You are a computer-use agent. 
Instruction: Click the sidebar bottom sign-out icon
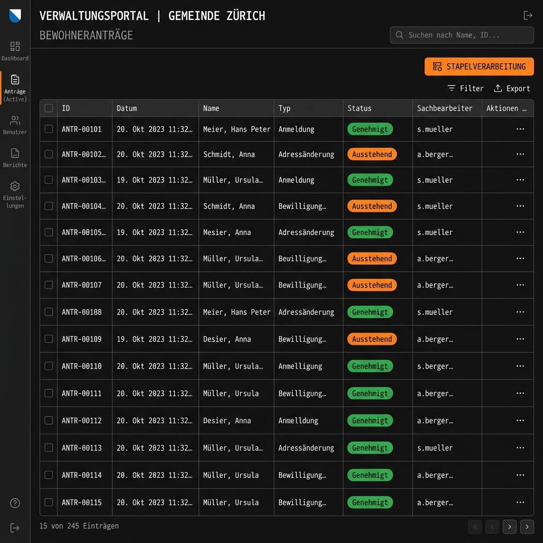point(15,528)
